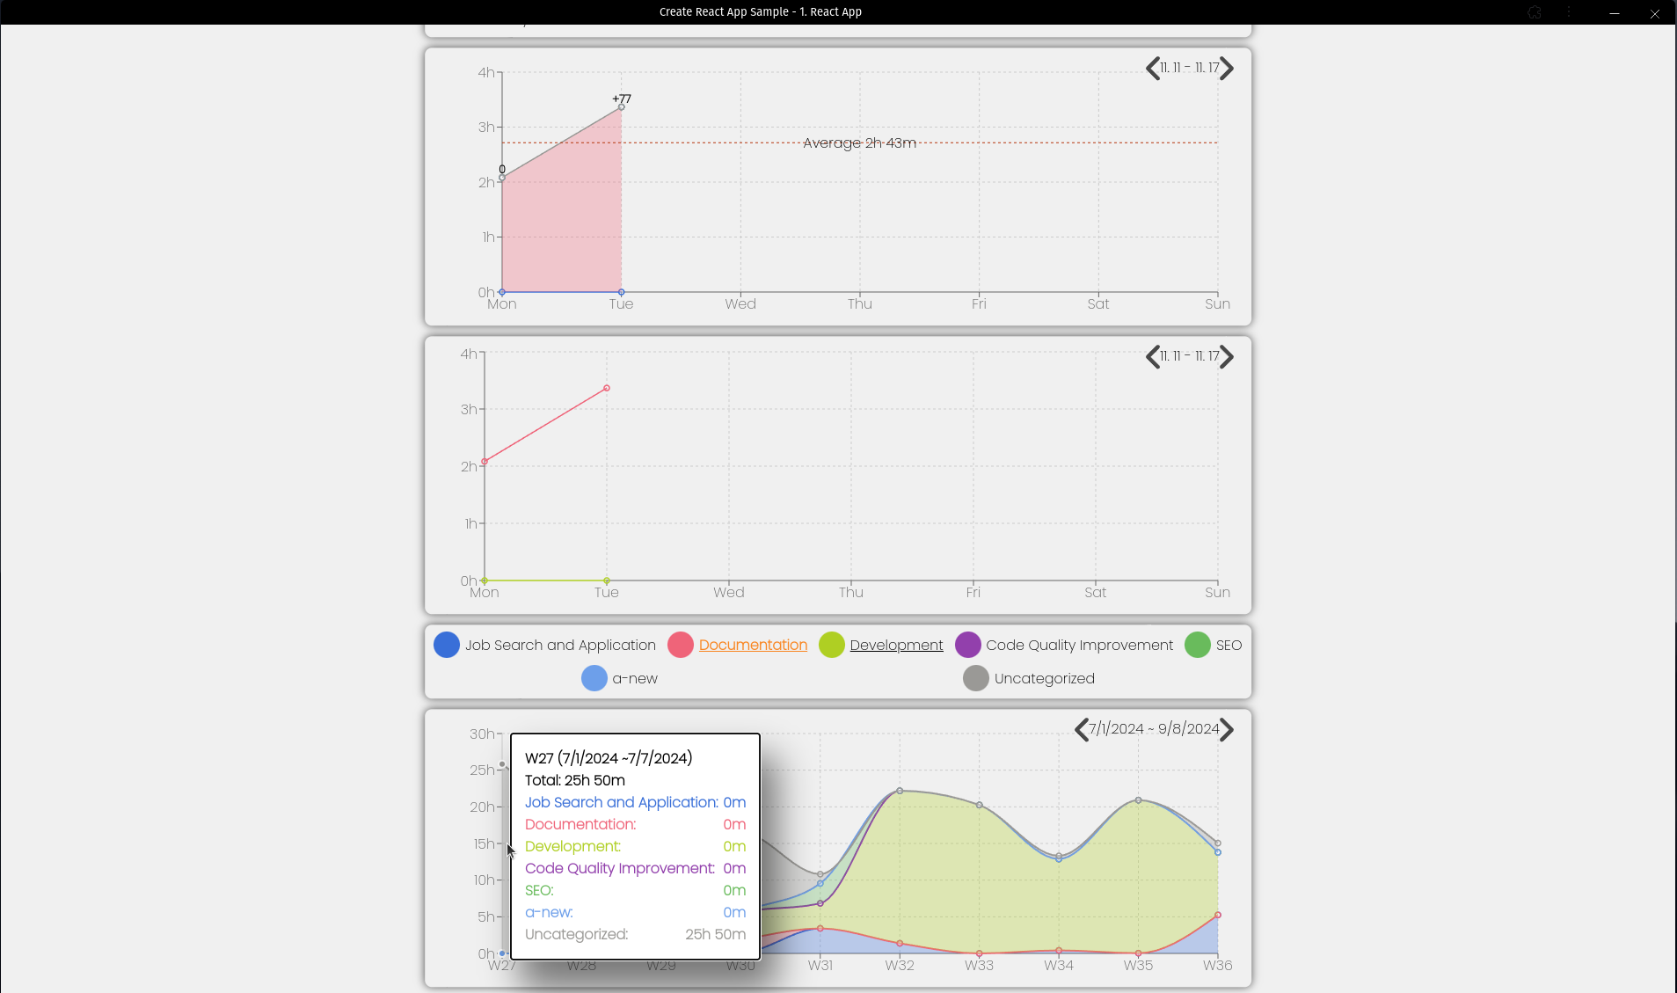The image size is (1677, 993).
Task: Click the Average 2h 43m label
Action: pos(859,142)
